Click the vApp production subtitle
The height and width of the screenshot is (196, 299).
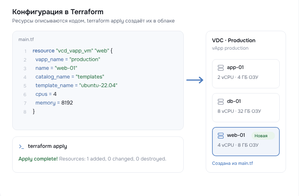pyautogui.click(x=230, y=48)
